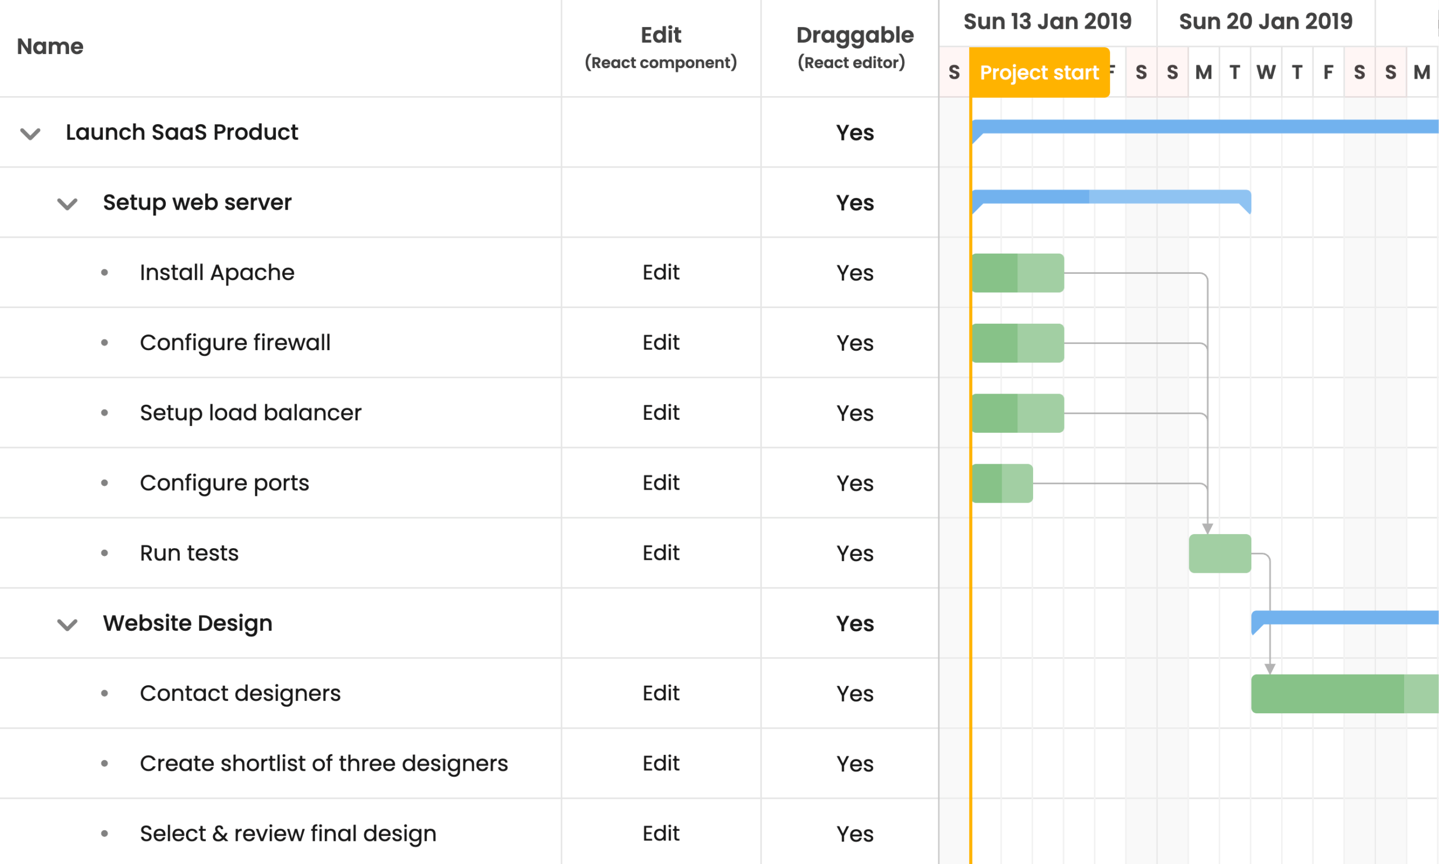Select the Run tests task bar
Image resolution: width=1439 pixels, height=864 pixels.
[x=1220, y=554]
